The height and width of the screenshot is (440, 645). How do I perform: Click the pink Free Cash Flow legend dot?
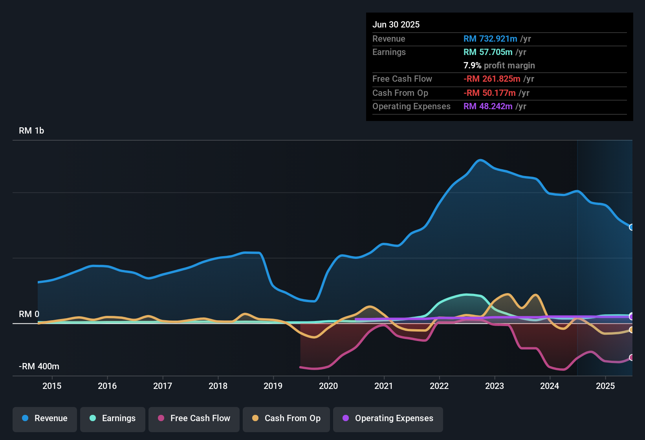[x=161, y=418]
